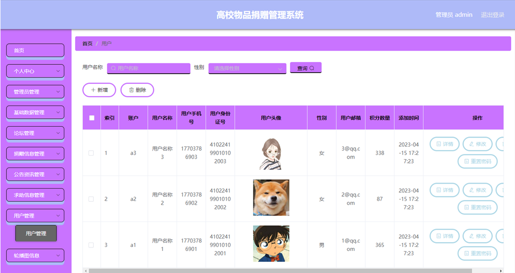Open 详情 for user a1
Screen dimensions: 515x273
pos(444,236)
